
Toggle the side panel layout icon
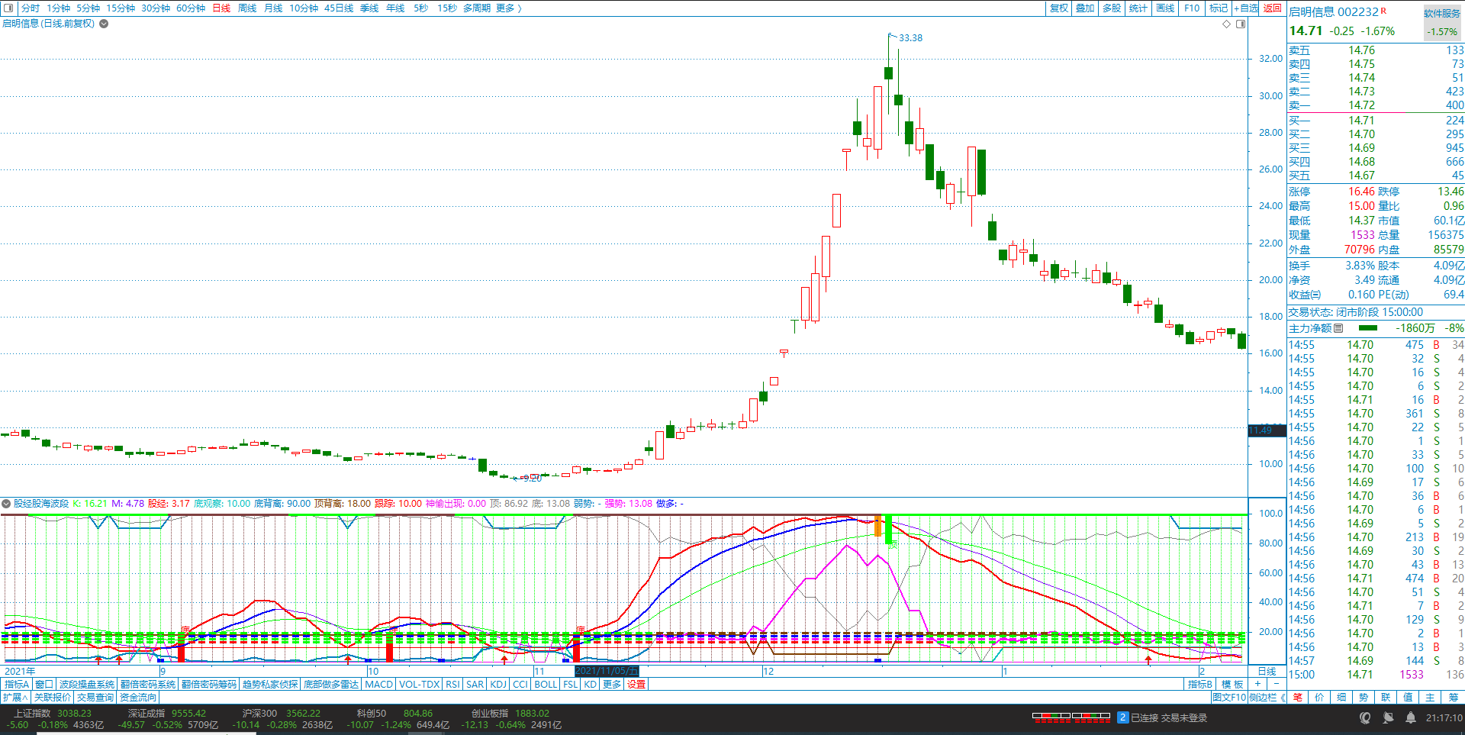[1241, 24]
